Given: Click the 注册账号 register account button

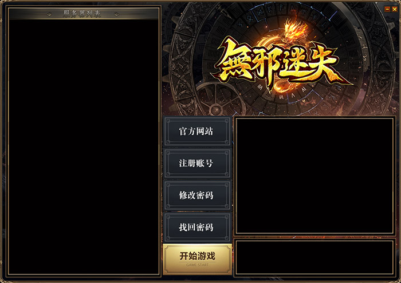Looking at the screenshot, I should coord(197,164).
